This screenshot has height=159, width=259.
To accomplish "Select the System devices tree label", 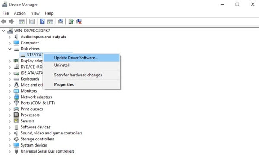I will click(x=34, y=145).
